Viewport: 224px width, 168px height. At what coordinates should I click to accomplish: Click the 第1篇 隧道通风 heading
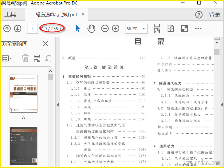click(104, 67)
